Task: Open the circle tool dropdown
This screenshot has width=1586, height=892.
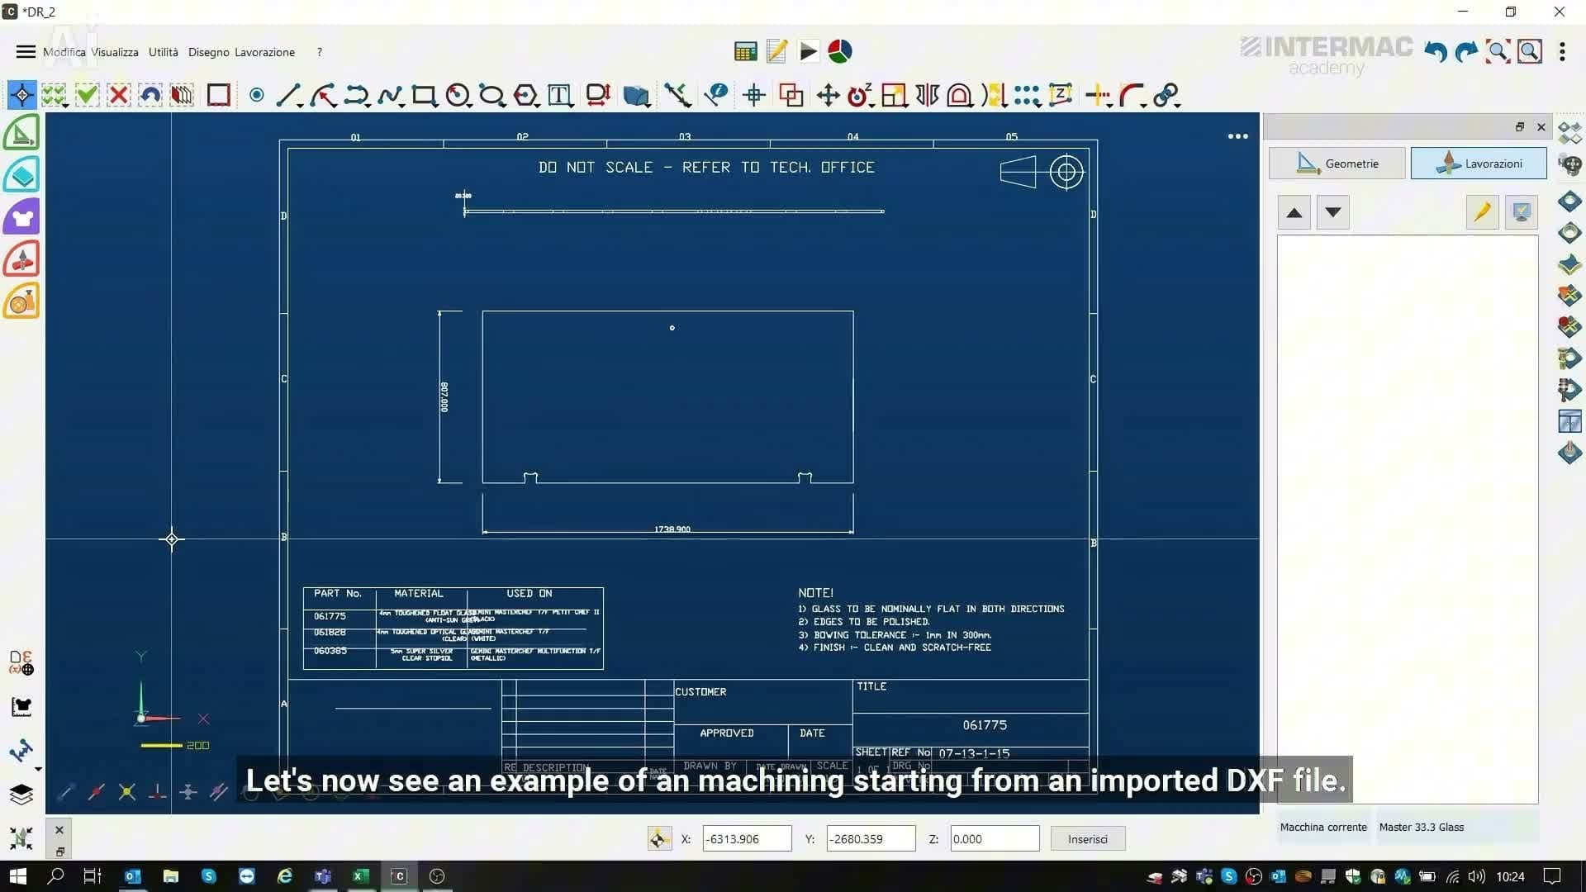Action: (x=458, y=95)
